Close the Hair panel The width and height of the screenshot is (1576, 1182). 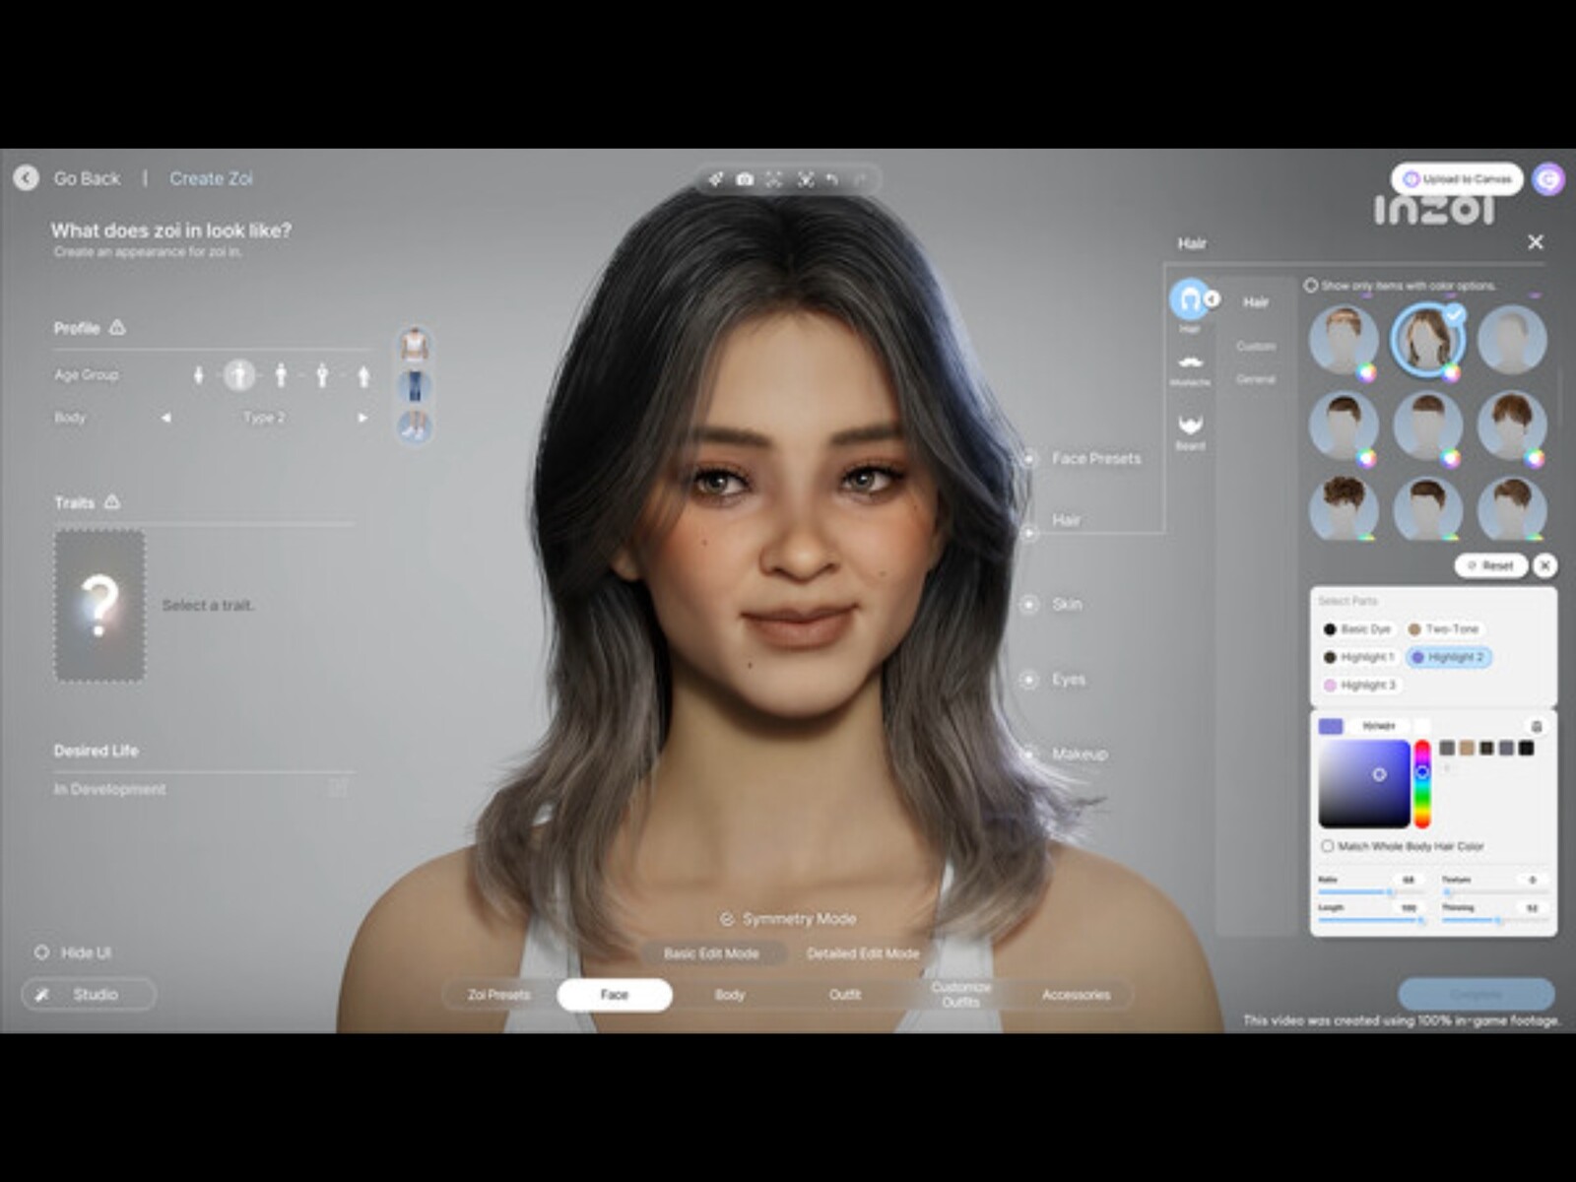tap(1535, 242)
